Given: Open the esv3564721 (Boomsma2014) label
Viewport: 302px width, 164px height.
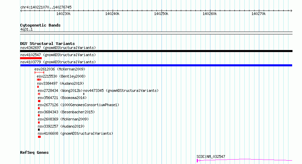Looking at the screenshot, I should point(62,98).
